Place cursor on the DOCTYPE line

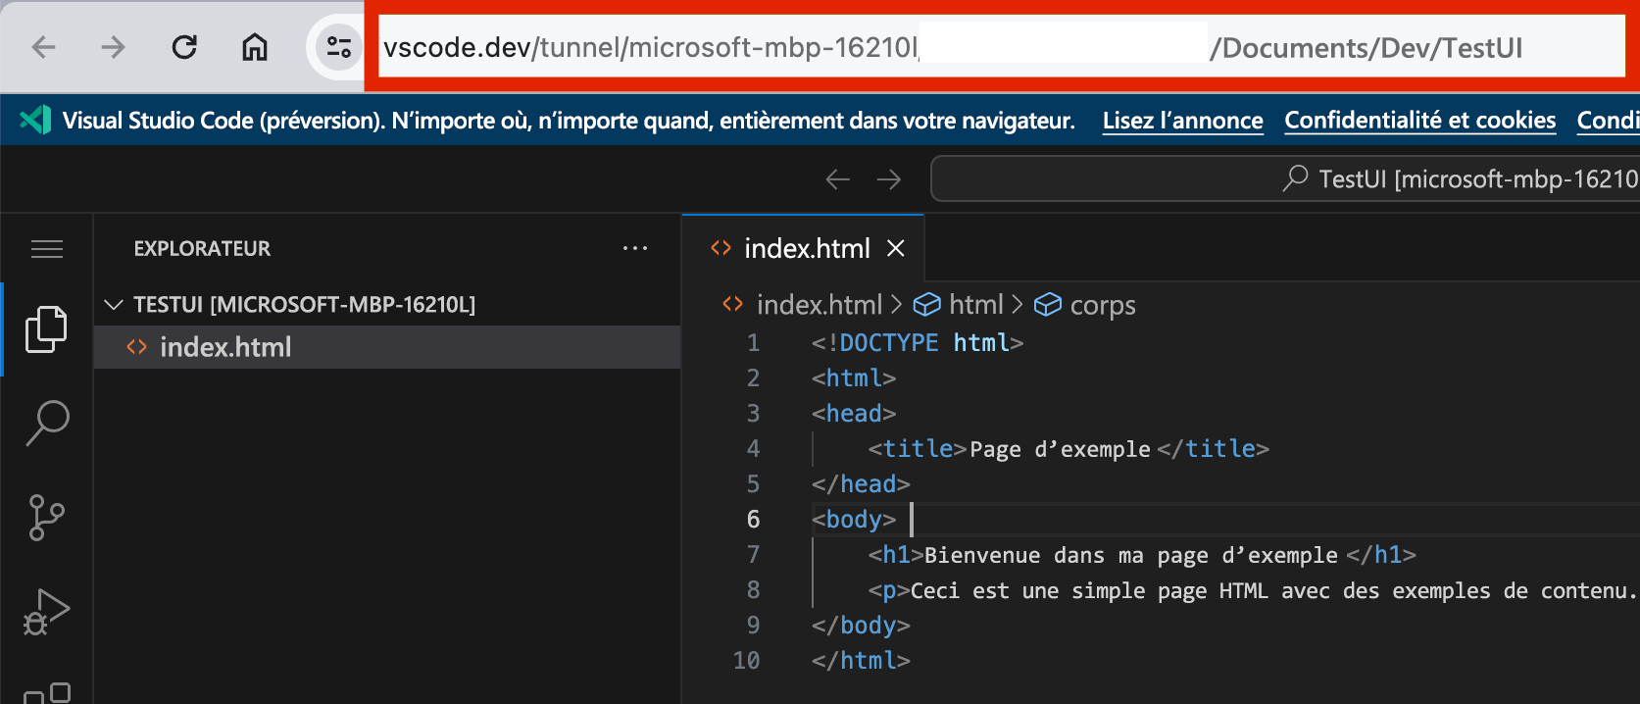coord(918,342)
